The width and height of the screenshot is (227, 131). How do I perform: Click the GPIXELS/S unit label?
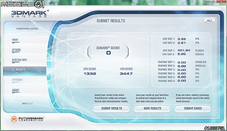pyautogui.click(x=200, y=66)
